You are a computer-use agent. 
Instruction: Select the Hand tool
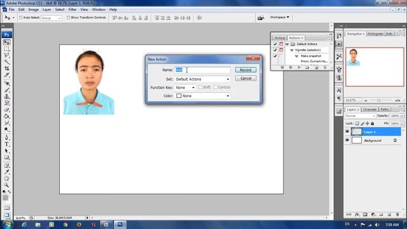pyautogui.click(x=7, y=179)
